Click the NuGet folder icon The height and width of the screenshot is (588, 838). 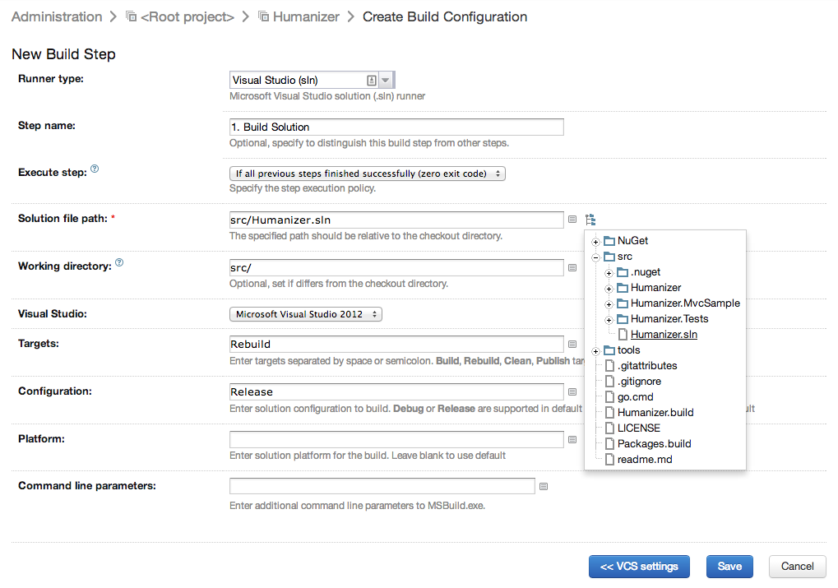point(609,241)
